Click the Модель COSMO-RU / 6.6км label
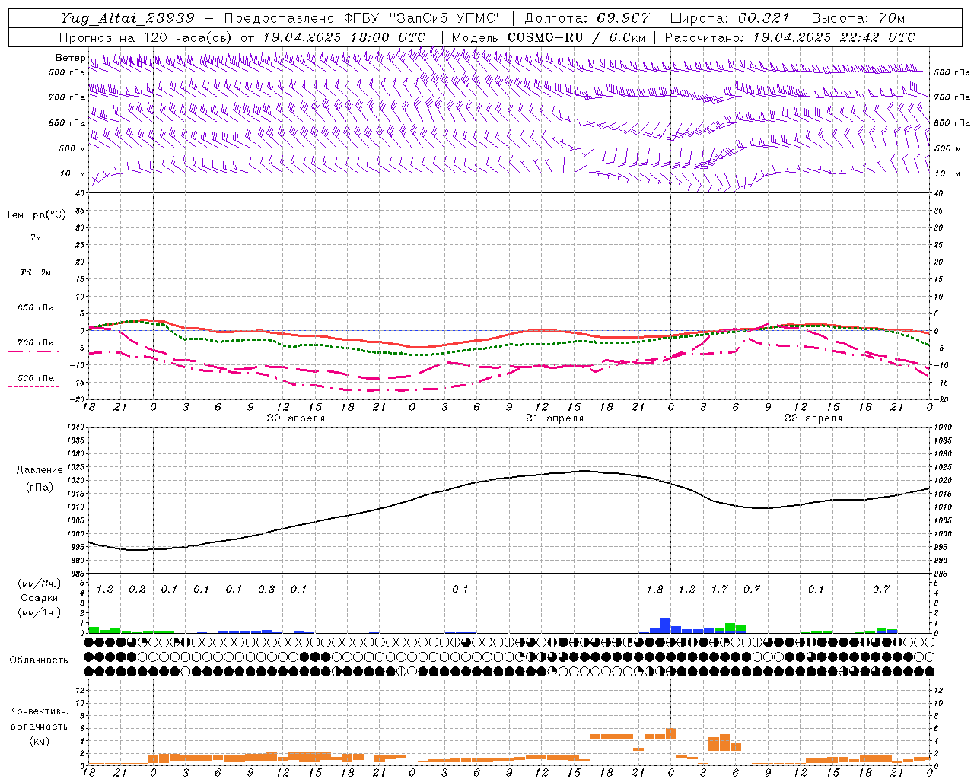 549,37
